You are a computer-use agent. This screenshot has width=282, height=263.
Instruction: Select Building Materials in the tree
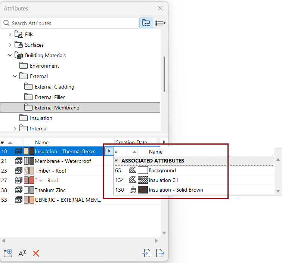tap(45, 55)
